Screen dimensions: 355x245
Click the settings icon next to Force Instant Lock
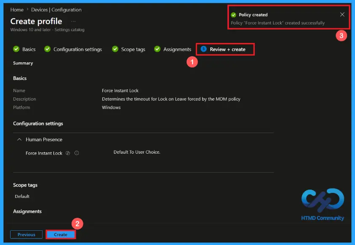(68, 153)
